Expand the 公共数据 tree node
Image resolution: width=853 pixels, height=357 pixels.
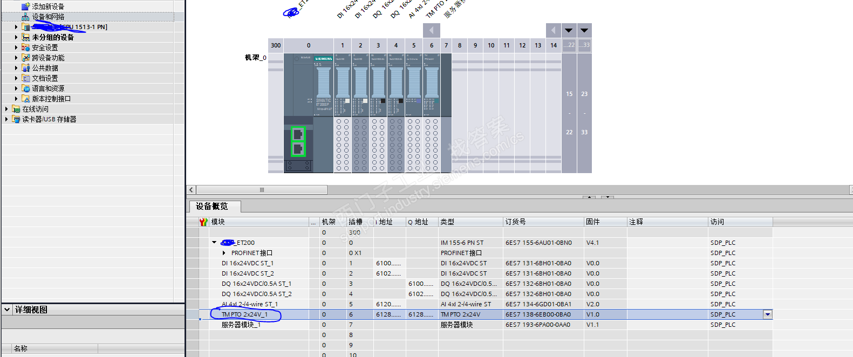click(x=16, y=68)
